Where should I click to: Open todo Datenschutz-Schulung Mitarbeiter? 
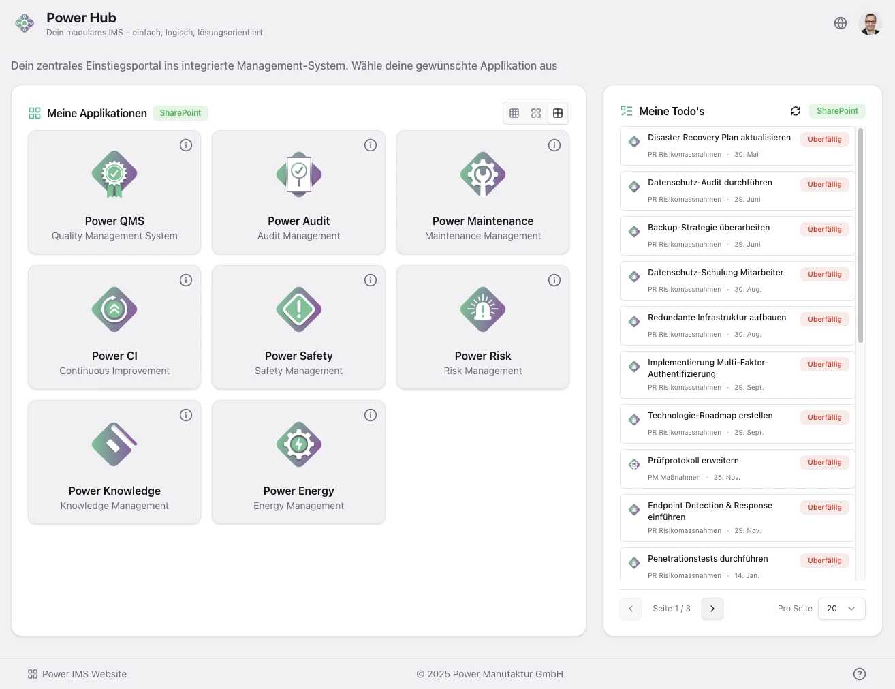click(x=738, y=281)
